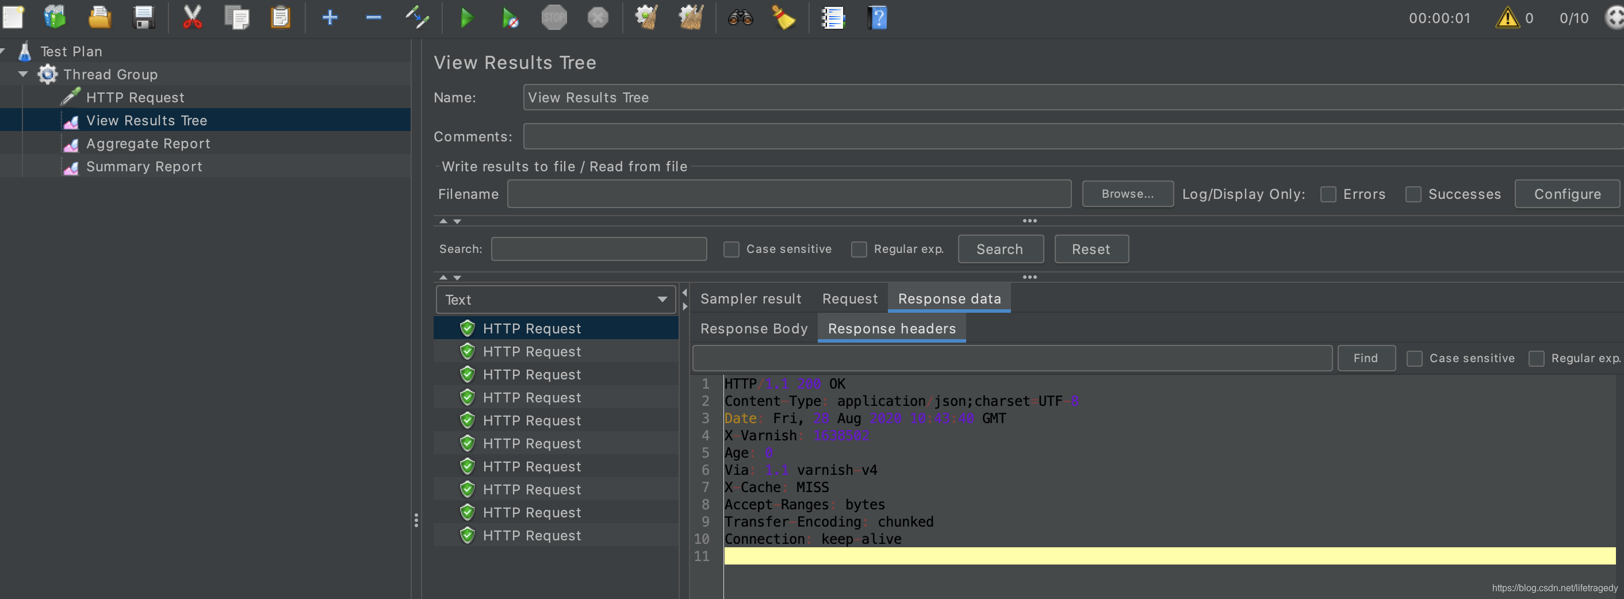Viewport: 1624px width, 599px height.
Task: Click the Find button
Action: click(x=1366, y=358)
